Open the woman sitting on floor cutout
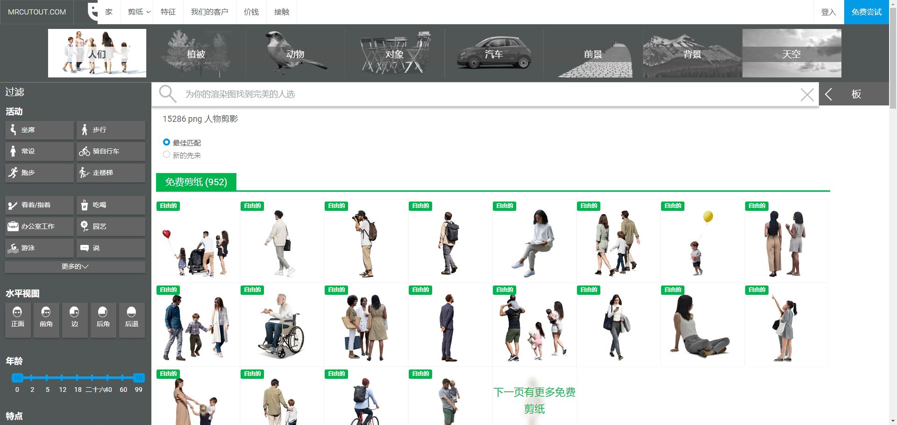This screenshot has width=897, height=425. (x=702, y=325)
